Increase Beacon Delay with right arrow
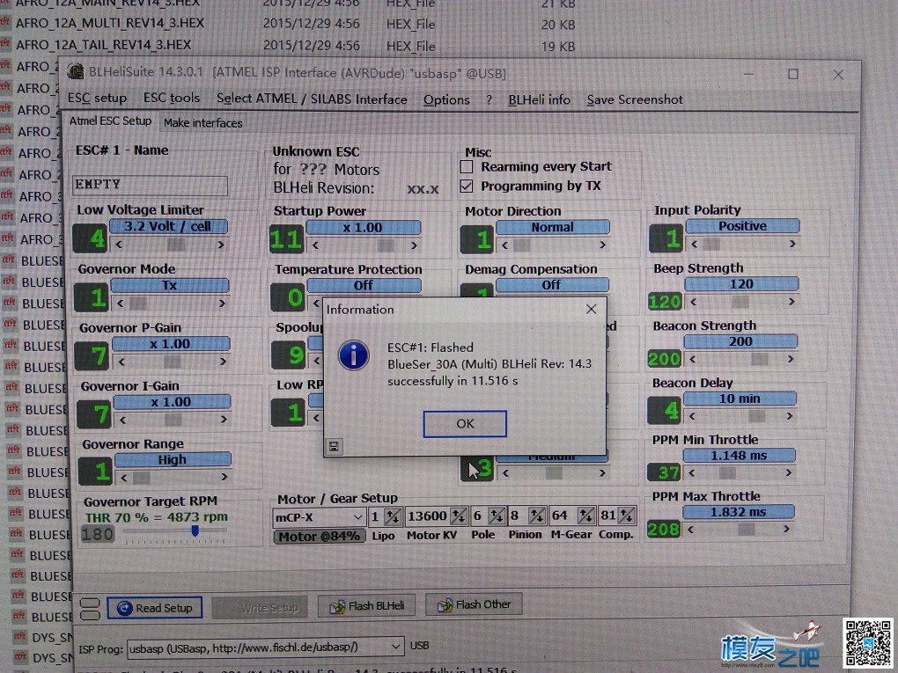898x673 pixels. (790, 416)
